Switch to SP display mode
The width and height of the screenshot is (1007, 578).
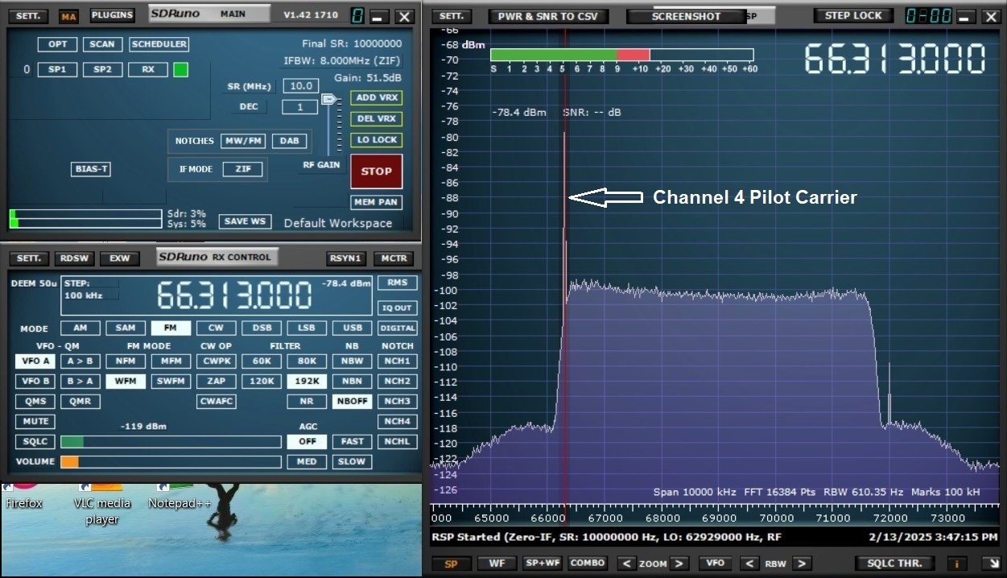pos(452,564)
